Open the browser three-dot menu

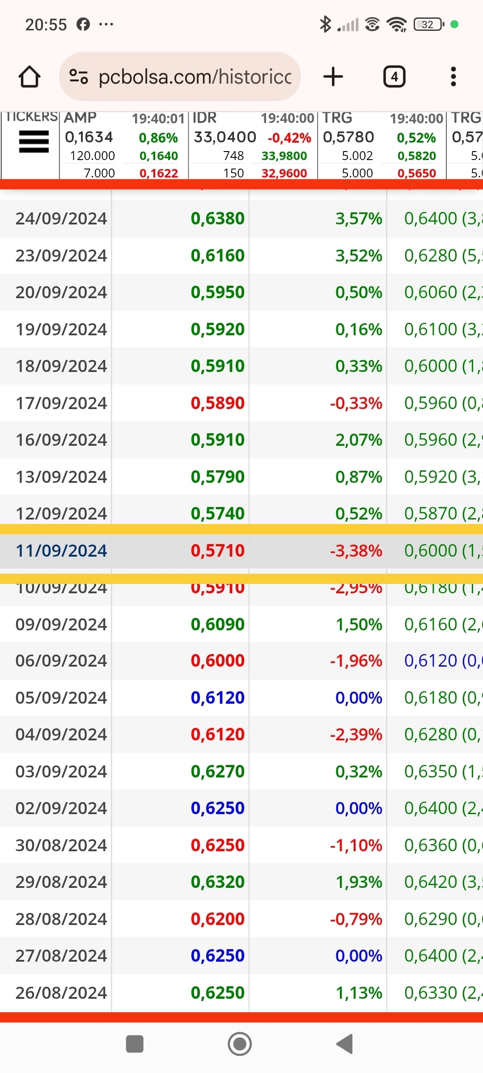pos(453,76)
